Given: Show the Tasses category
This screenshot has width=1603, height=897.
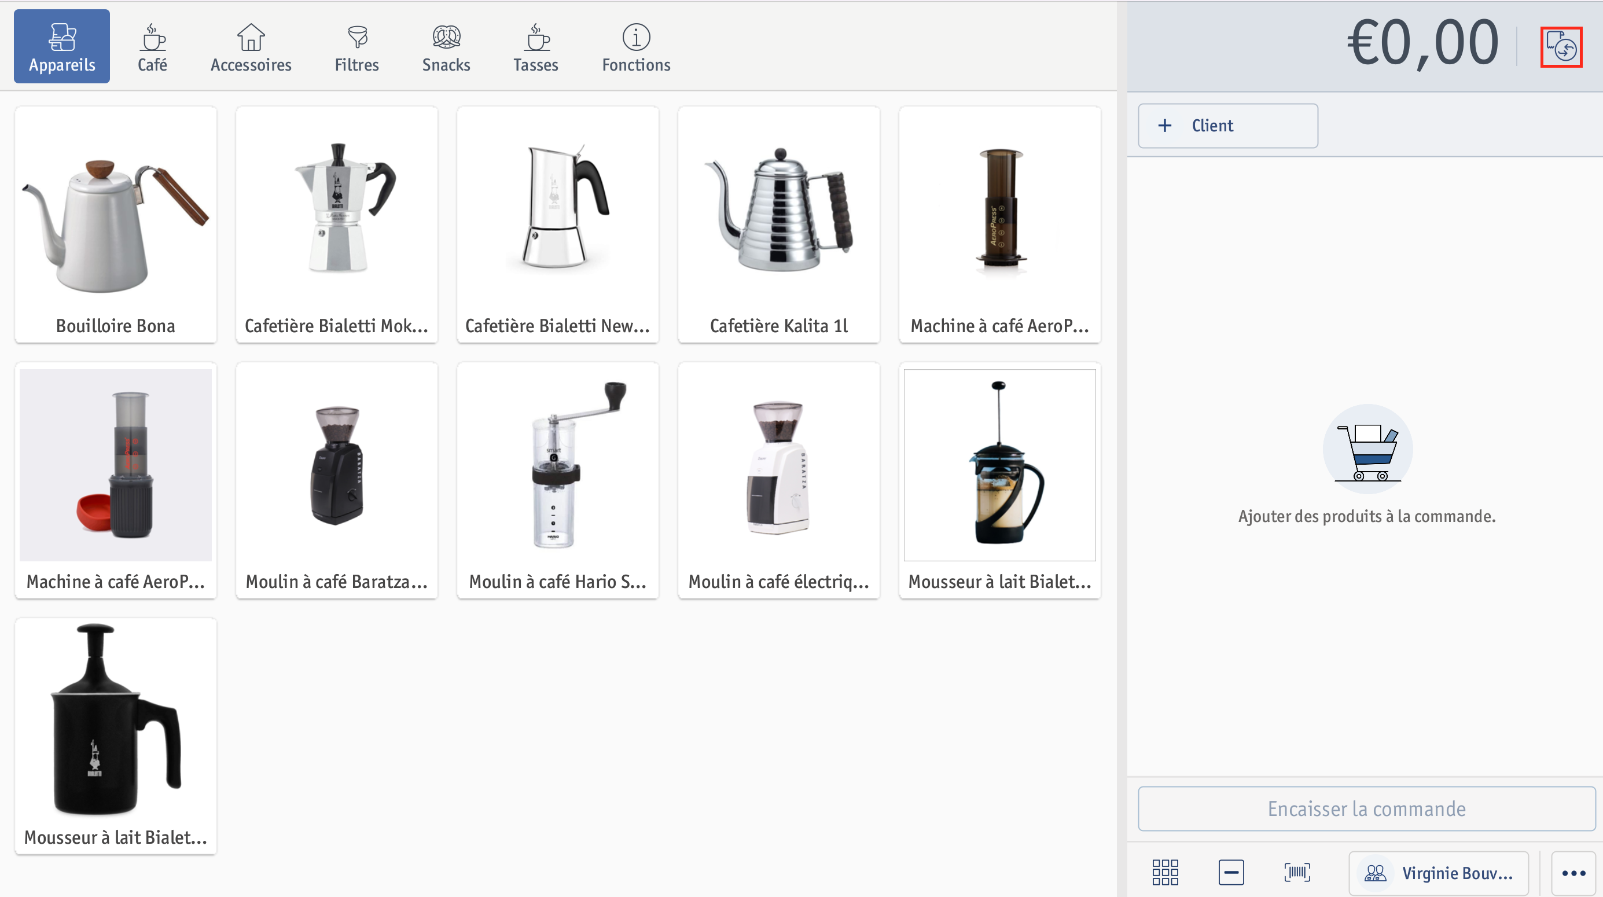Looking at the screenshot, I should coord(536,47).
